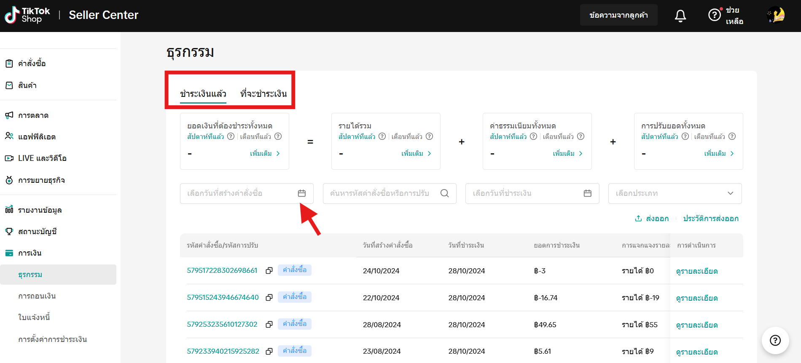801x363 pixels.
Task: Click the search magnifier icon in order search
Action: coord(444,193)
